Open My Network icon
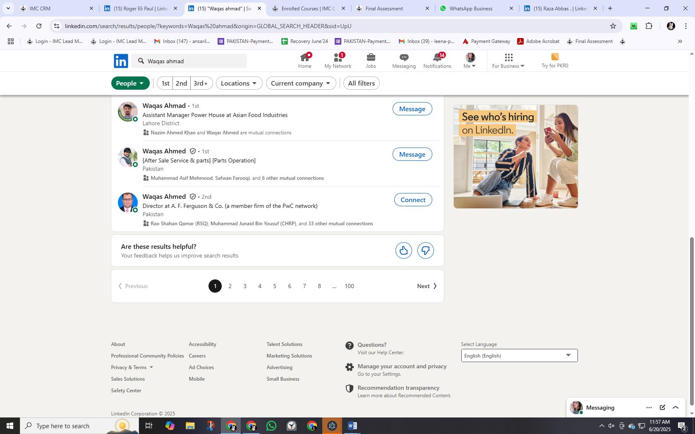695x434 pixels. point(338,61)
